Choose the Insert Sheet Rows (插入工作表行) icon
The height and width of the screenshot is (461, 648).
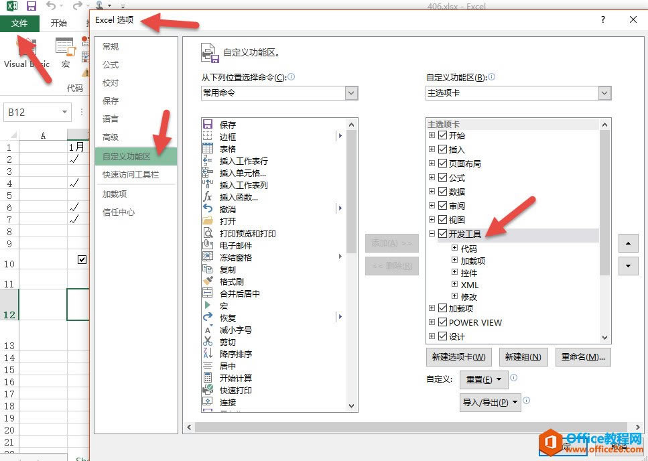click(x=208, y=161)
